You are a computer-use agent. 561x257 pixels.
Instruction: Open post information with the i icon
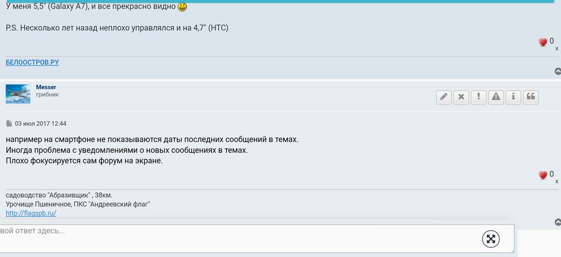[x=513, y=97]
